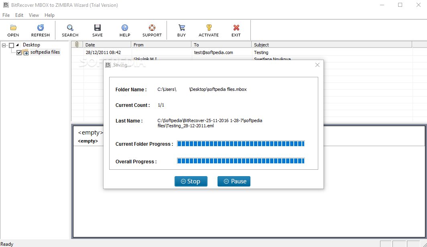Click the Overall Progress bar
Image resolution: width=427 pixels, height=247 pixels.
[241, 161]
